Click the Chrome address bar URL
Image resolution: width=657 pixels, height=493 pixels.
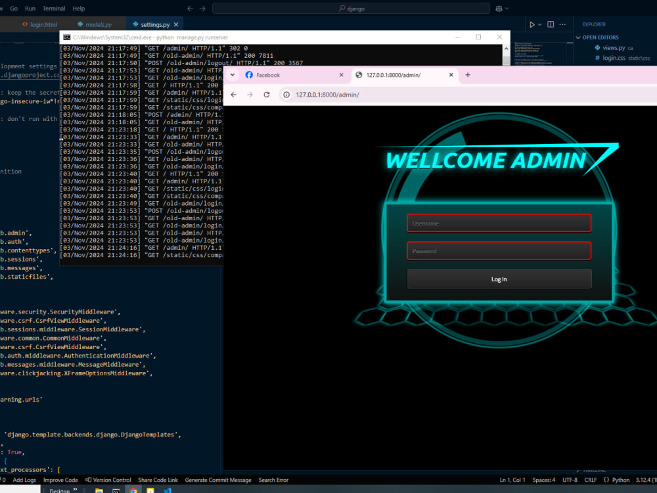tap(327, 95)
